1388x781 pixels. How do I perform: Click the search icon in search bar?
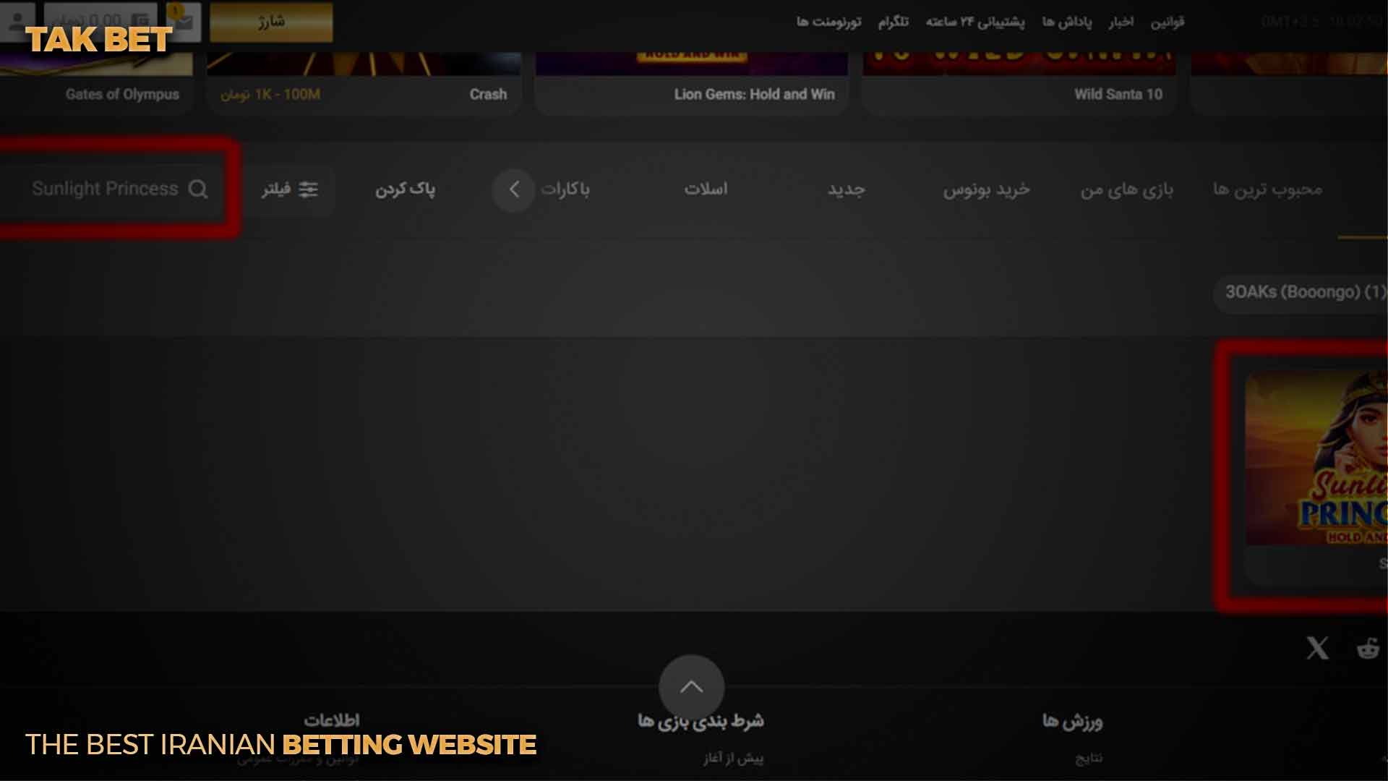(x=198, y=189)
